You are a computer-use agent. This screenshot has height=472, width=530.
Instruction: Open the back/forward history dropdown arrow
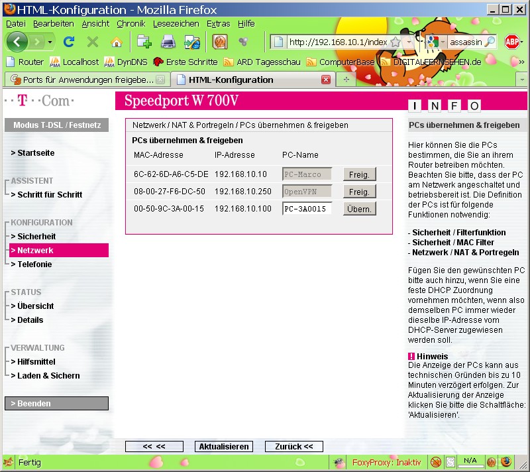click(x=50, y=42)
